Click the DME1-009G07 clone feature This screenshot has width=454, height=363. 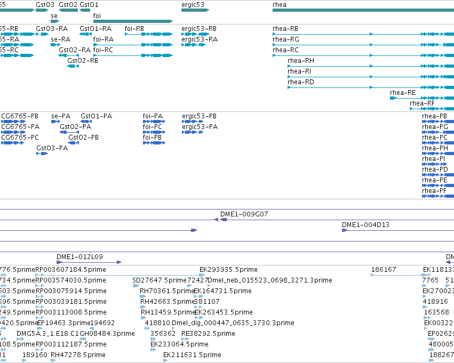point(337,220)
